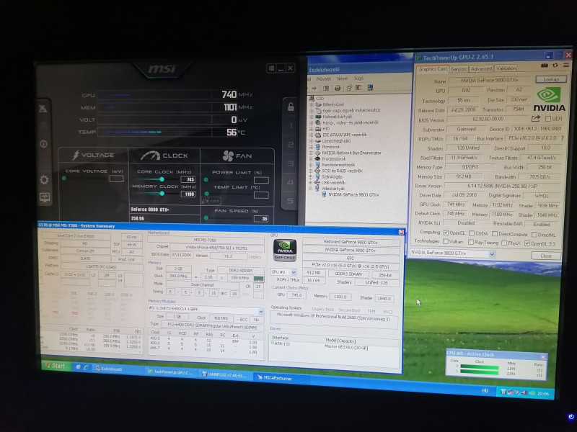577x432 pixels.
Task: Click the fan auto mode icon
Action: point(205,201)
